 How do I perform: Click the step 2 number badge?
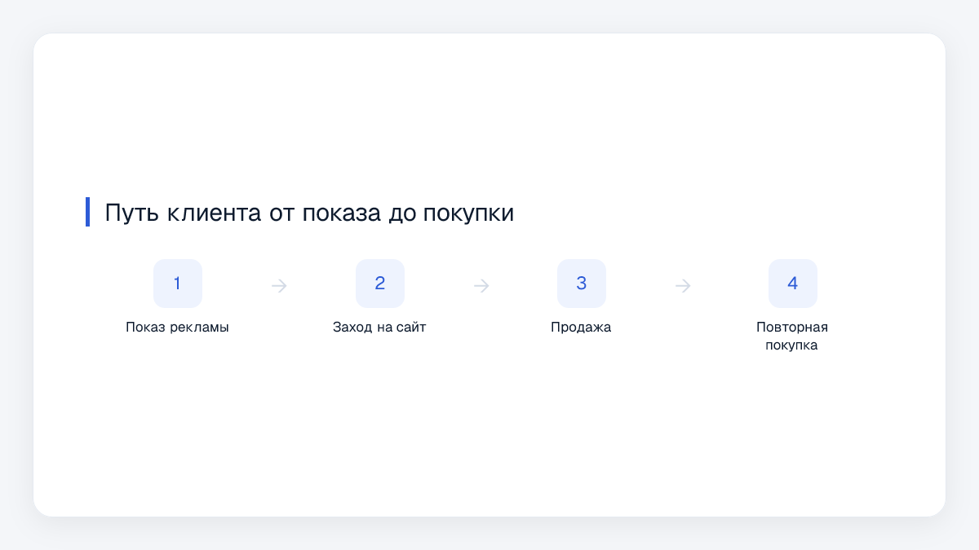pyautogui.click(x=379, y=284)
